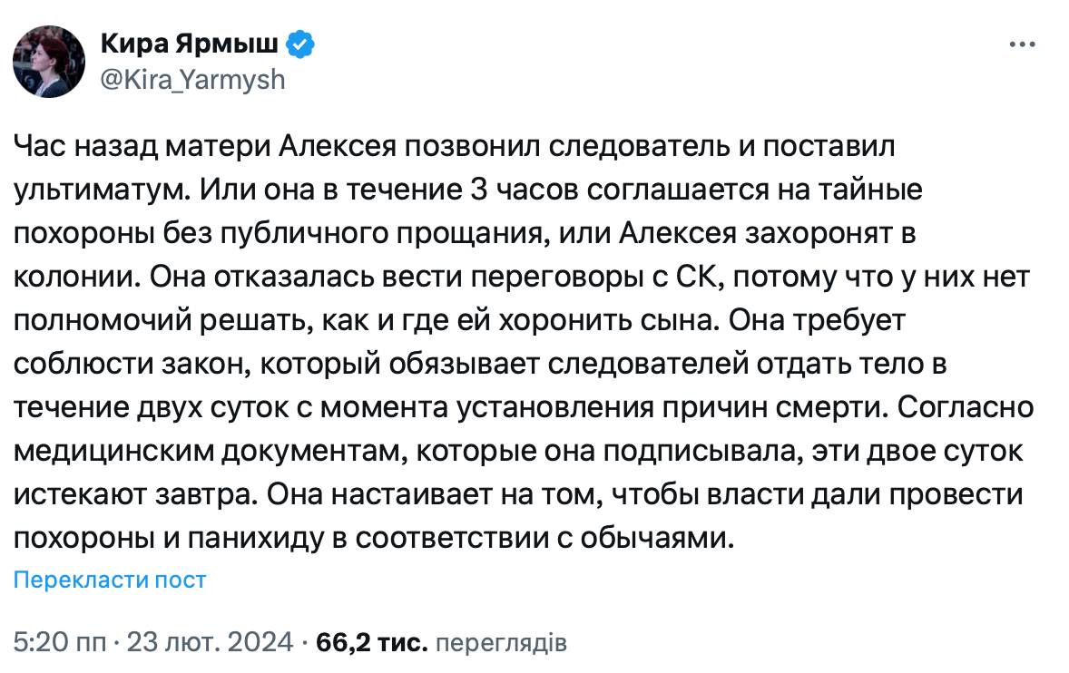Click the word переглядів beside view count
1069x673 pixels.
[501, 643]
